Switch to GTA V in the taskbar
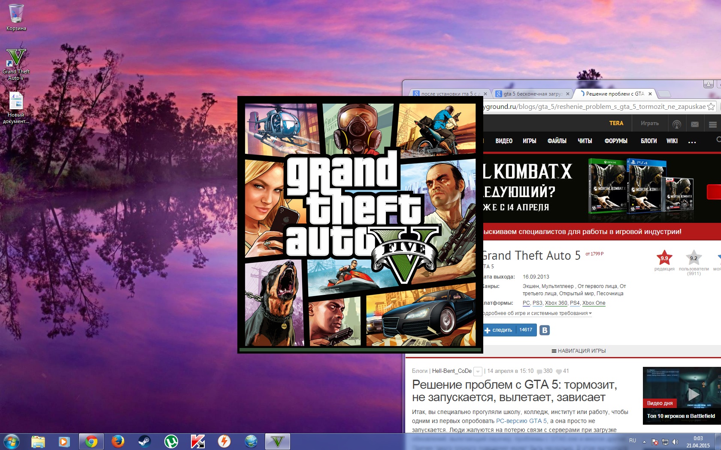The image size is (721, 450). click(278, 441)
